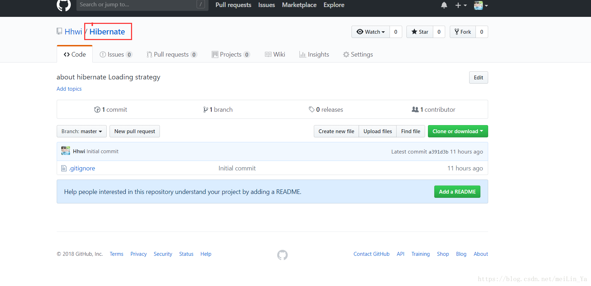Open the plus create-new dropdown
The height and width of the screenshot is (286, 591).
461,5
